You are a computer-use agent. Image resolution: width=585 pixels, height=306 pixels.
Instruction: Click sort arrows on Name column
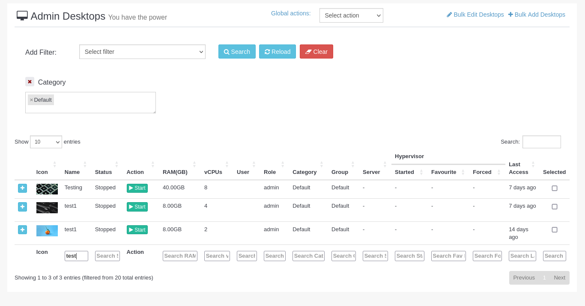[x=85, y=164]
